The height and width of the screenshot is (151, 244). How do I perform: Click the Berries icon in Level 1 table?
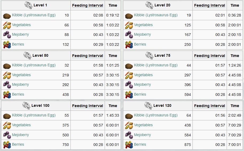pos(7,44)
